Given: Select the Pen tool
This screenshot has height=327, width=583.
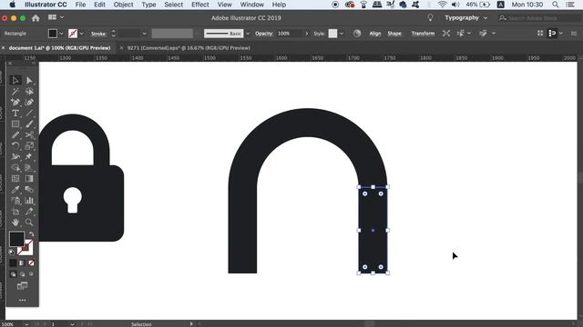Looking at the screenshot, I should click(x=15, y=103).
